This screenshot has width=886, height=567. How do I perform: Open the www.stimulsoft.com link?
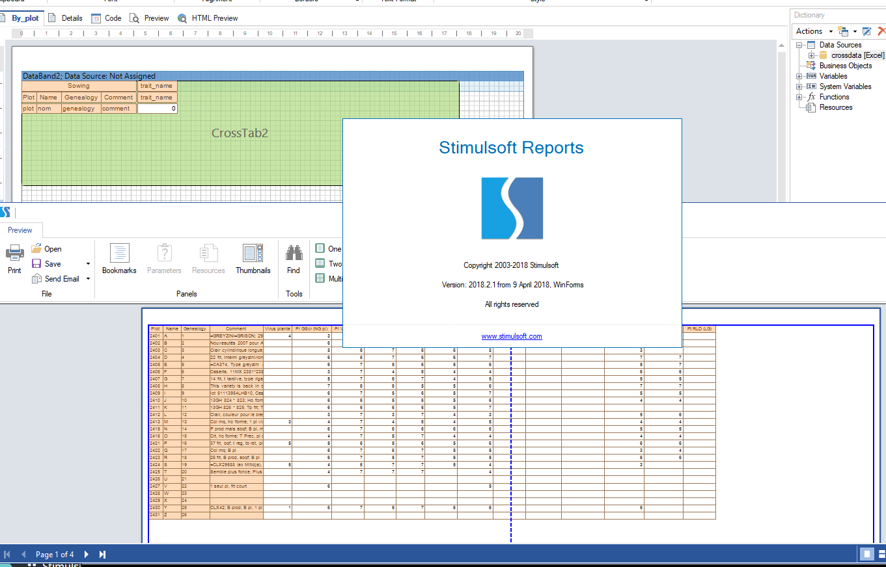tap(512, 336)
